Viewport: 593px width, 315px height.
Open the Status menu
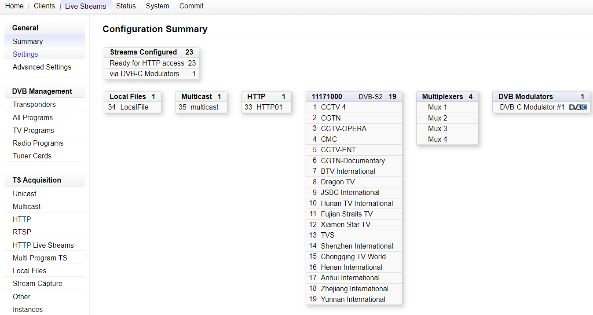[x=126, y=6]
